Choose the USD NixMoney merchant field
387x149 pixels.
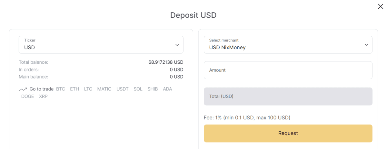288,45
